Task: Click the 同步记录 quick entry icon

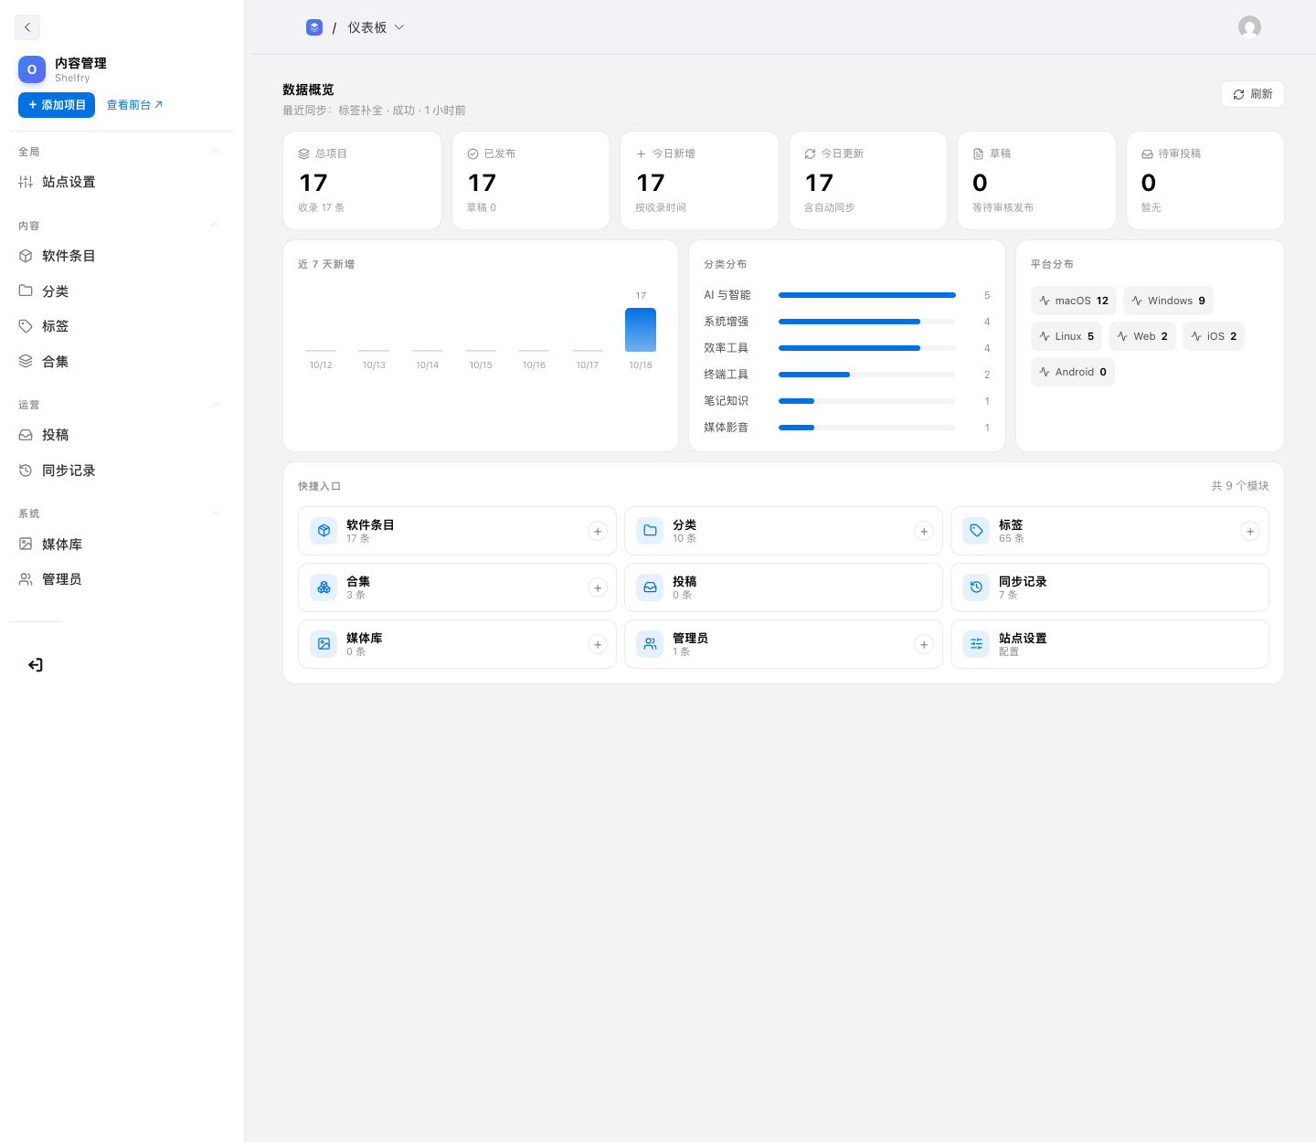Action: click(x=976, y=587)
